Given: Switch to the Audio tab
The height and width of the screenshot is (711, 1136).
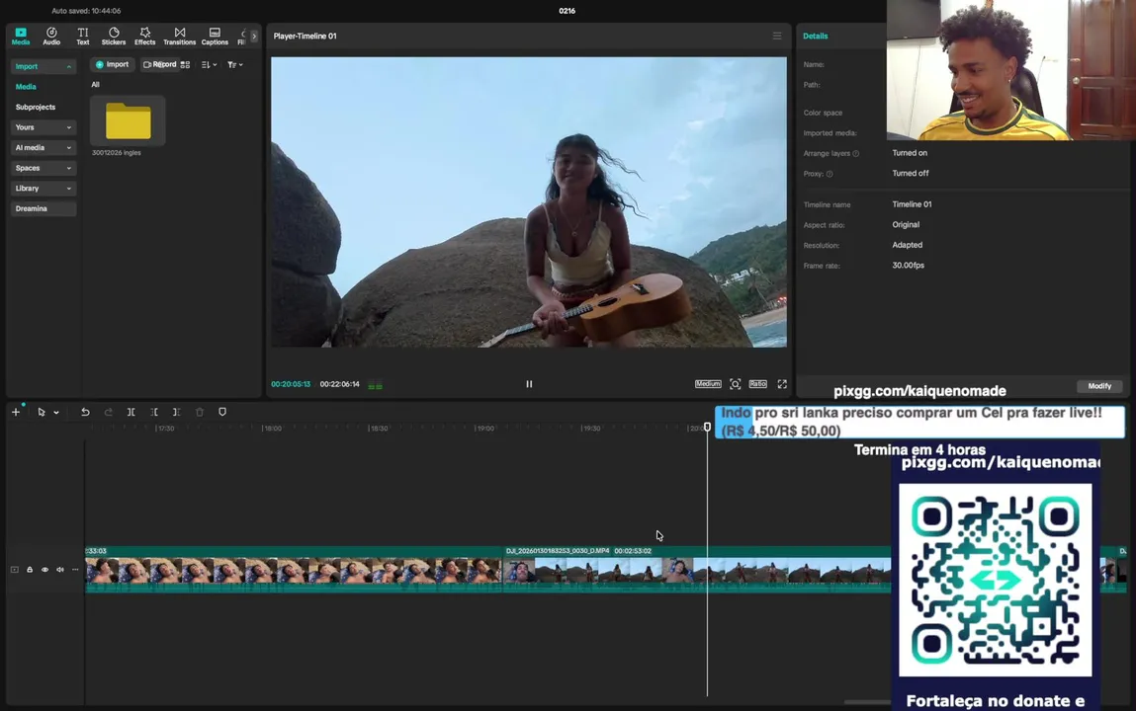Looking at the screenshot, I should 51,37.
